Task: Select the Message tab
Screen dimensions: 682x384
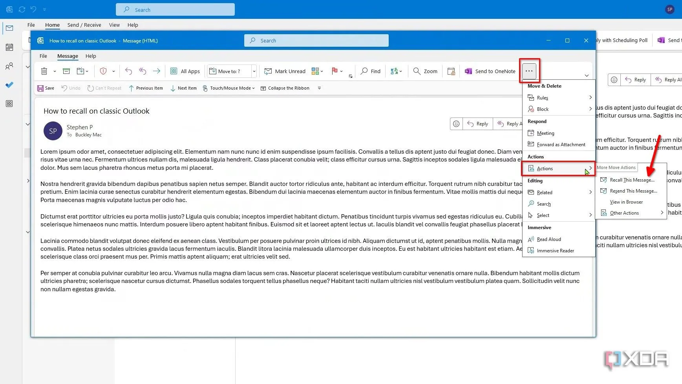Action: pos(68,56)
